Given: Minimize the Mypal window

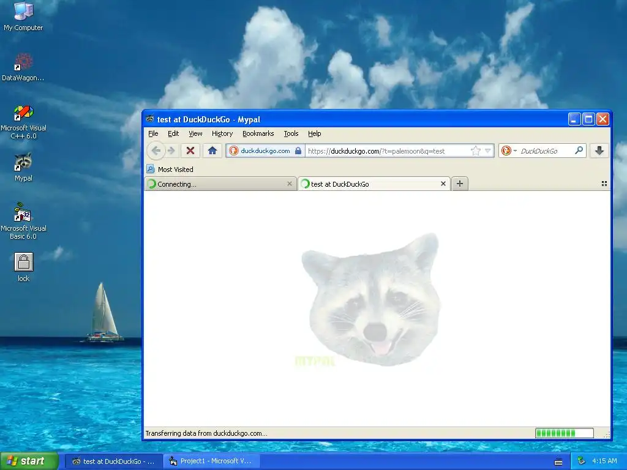Looking at the screenshot, I should pyautogui.click(x=574, y=119).
